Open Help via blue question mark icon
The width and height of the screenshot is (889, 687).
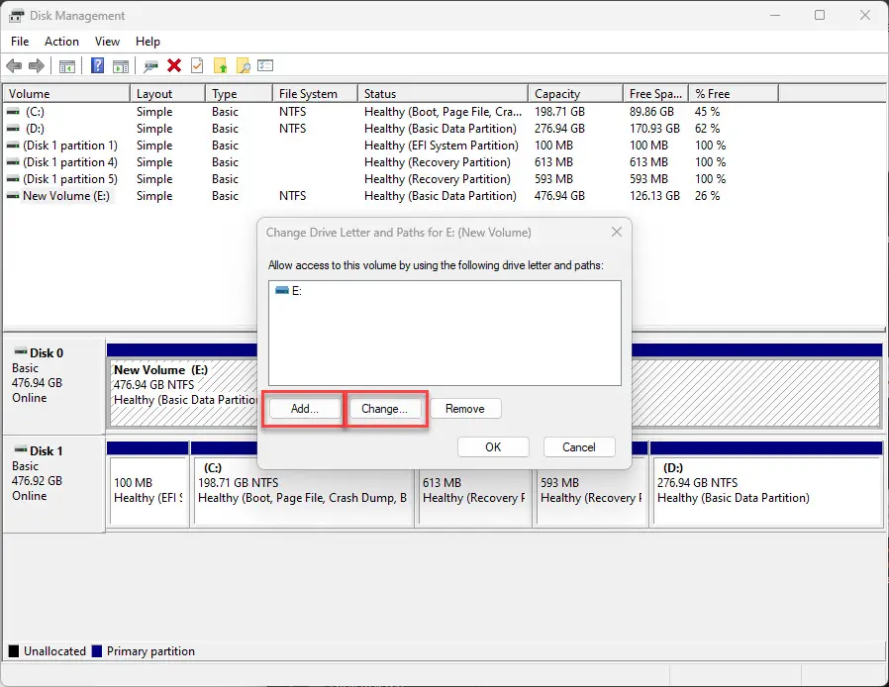tap(98, 66)
